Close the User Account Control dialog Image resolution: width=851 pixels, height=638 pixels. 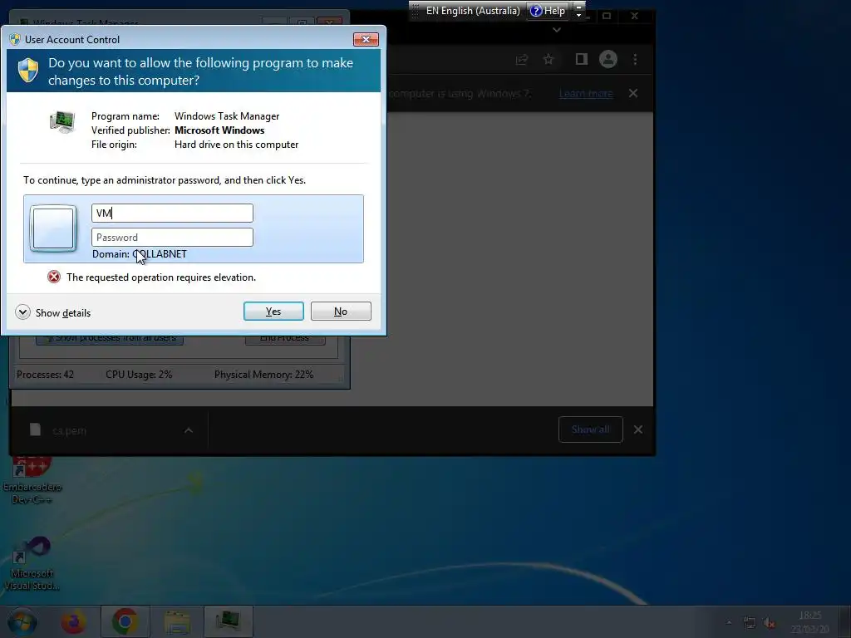click(366, 40)
